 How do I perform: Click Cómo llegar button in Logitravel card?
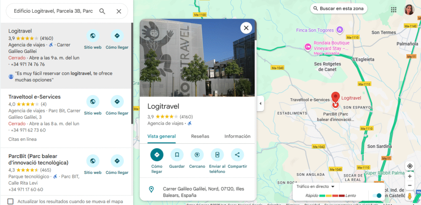(157, 155)
